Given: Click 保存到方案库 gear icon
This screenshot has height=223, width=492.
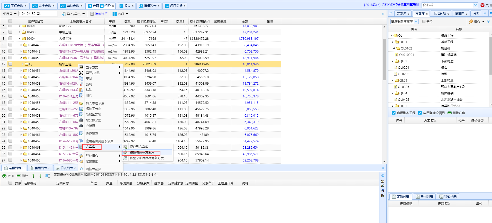Looking at the screenshot, I should point(125,147).
